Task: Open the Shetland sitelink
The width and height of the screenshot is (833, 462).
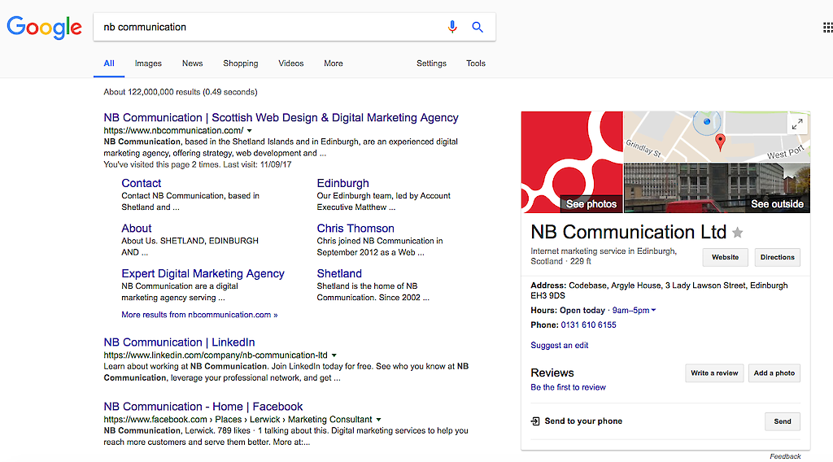Action: coord(339,273)
